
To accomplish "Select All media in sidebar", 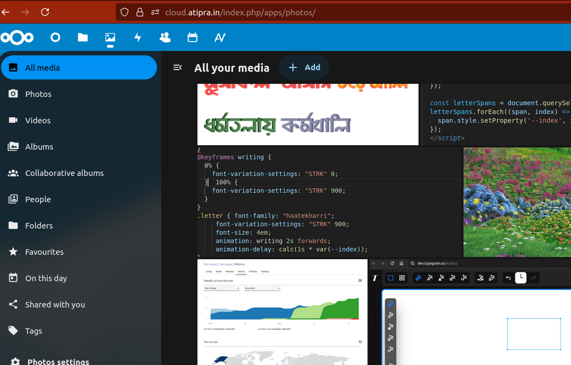I will pyautogui.click(x=79, y=68).
